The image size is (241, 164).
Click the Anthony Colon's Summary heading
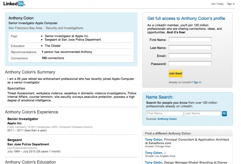(30, 72)
